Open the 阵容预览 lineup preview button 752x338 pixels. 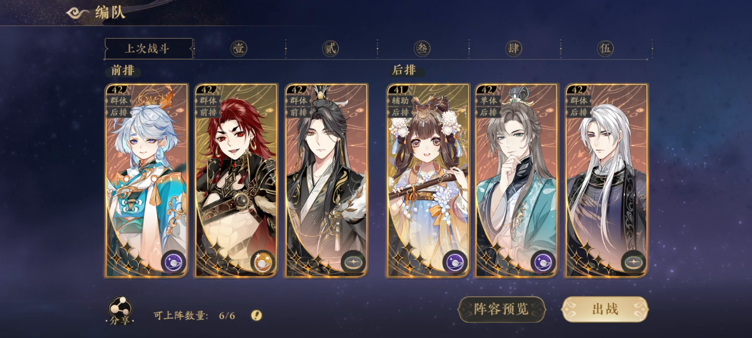point(502,309)
